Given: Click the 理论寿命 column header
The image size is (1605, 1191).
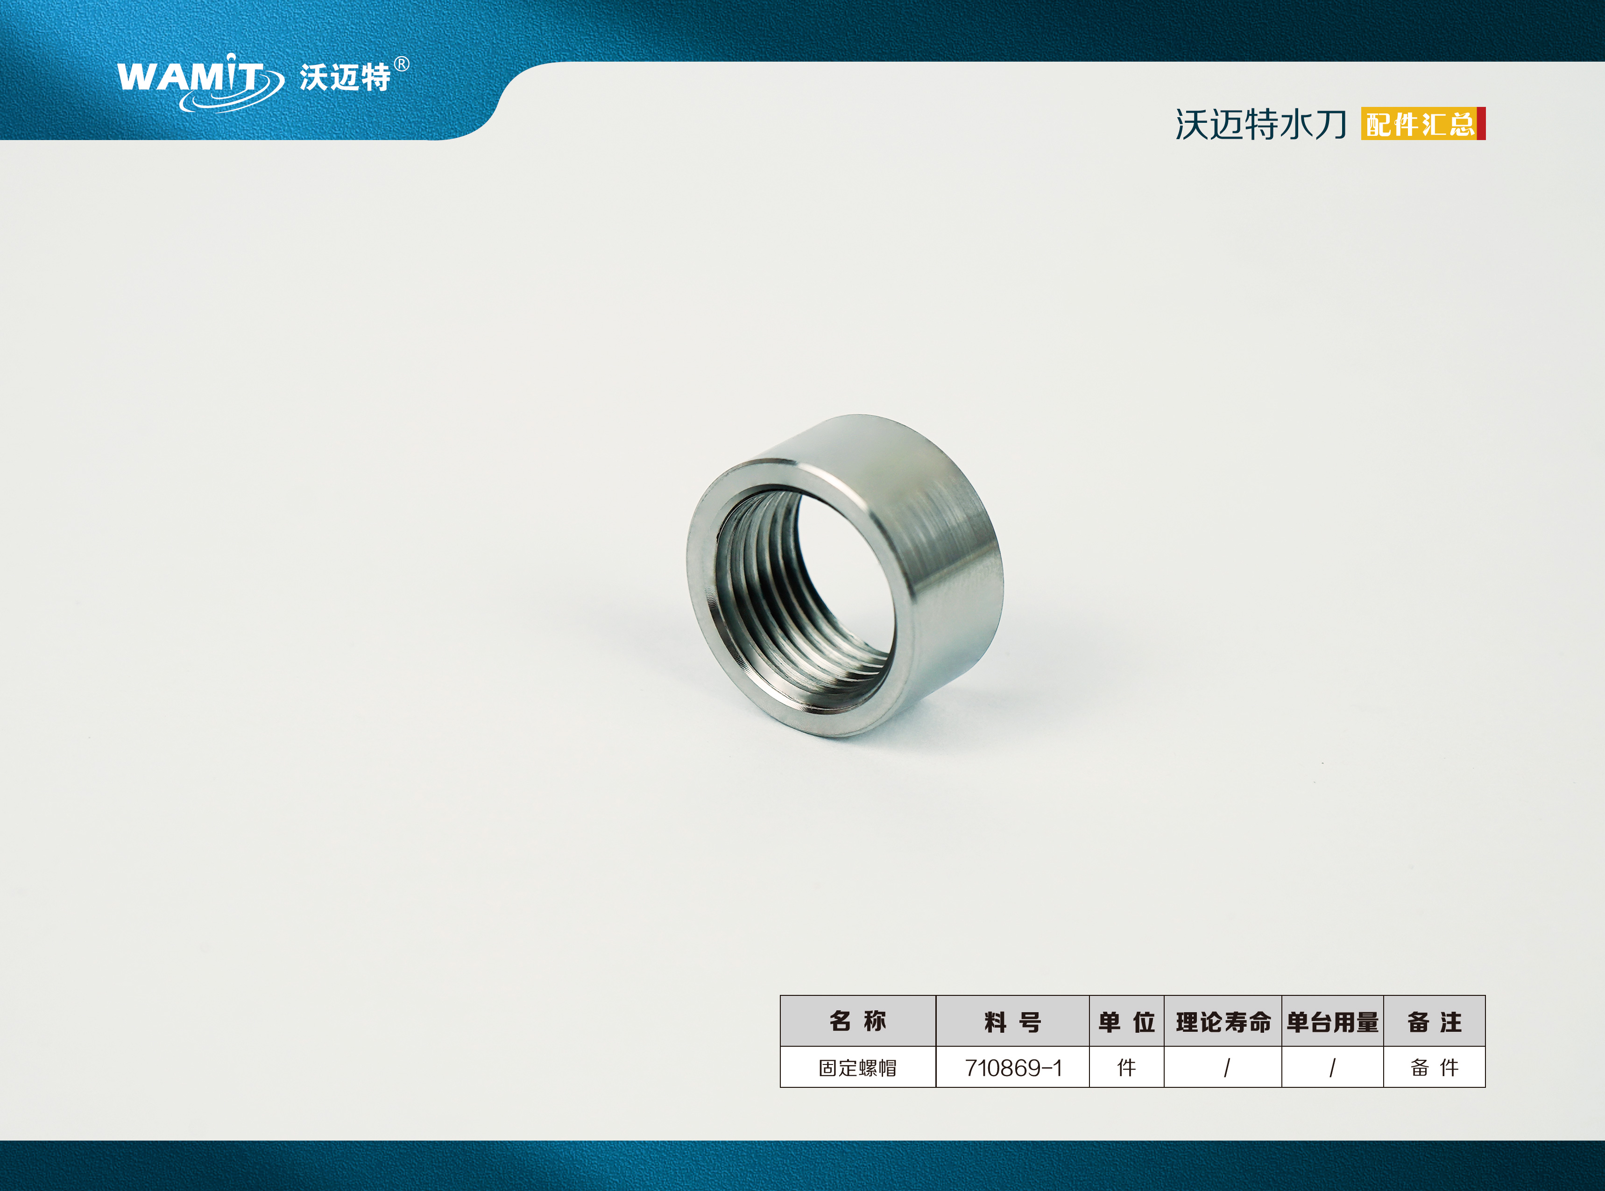Looking at the screenshot, I should click(1223, 1021).
